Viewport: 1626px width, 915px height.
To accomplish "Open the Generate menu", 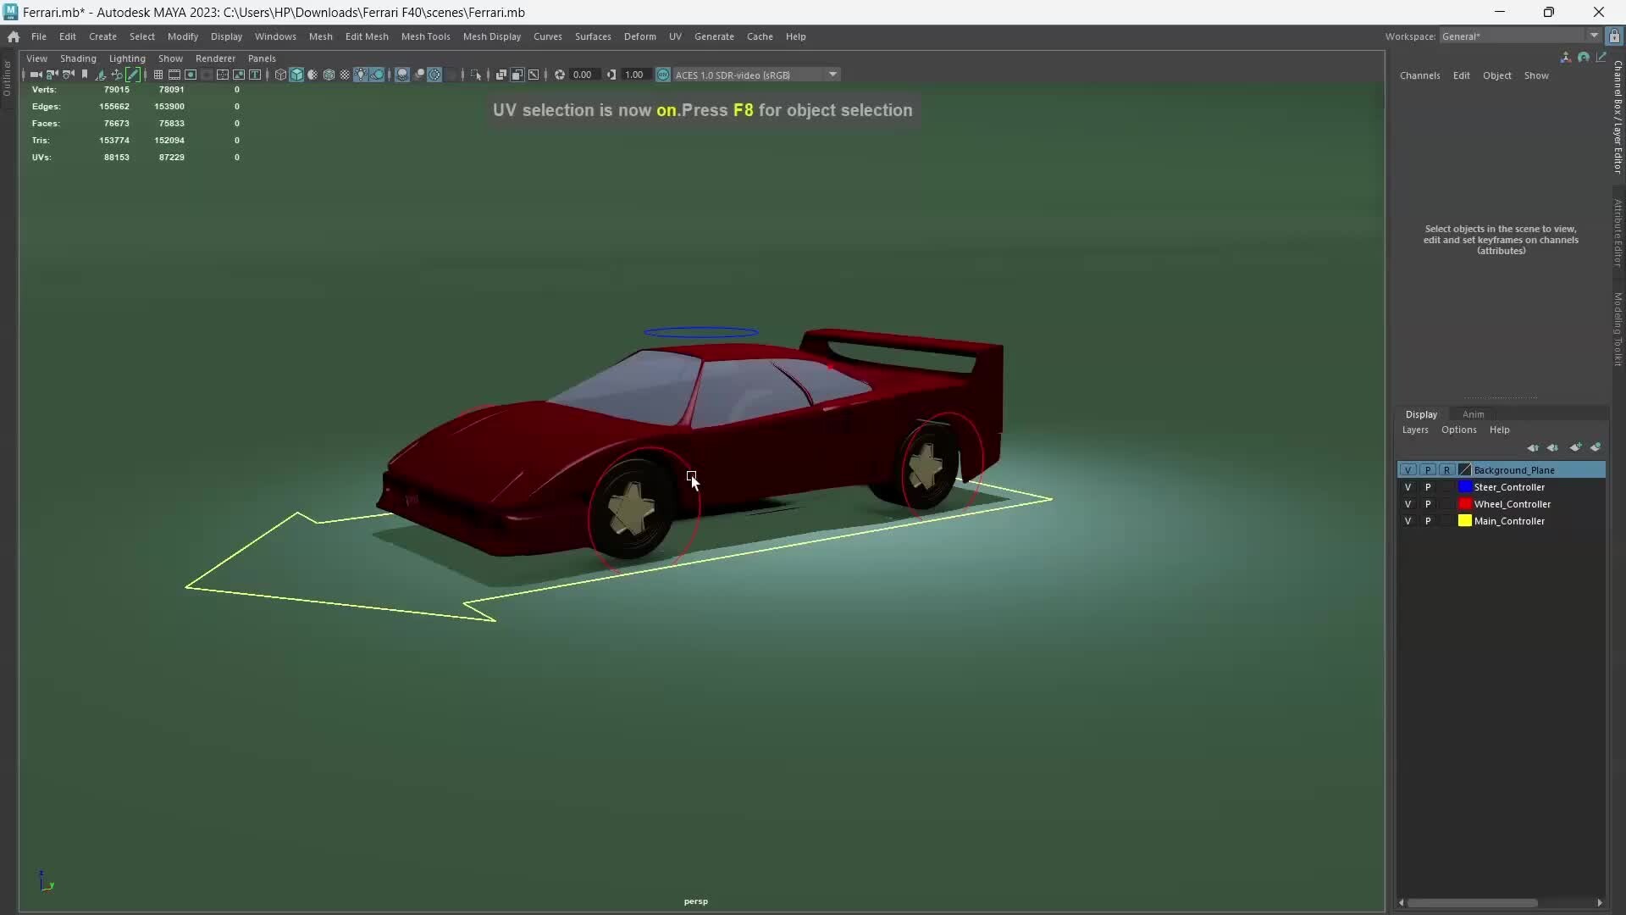I will coord(714,36).
